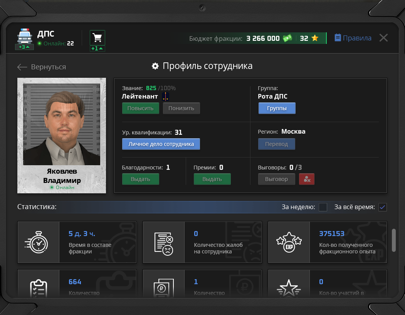Click the faction budget 3 266 000 value

263,39
